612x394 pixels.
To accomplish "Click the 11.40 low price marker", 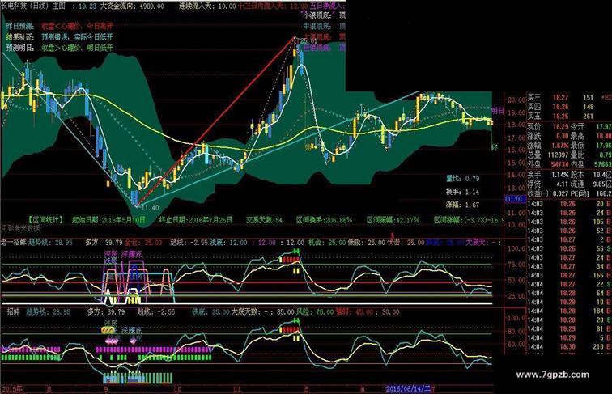I will 150,208.
